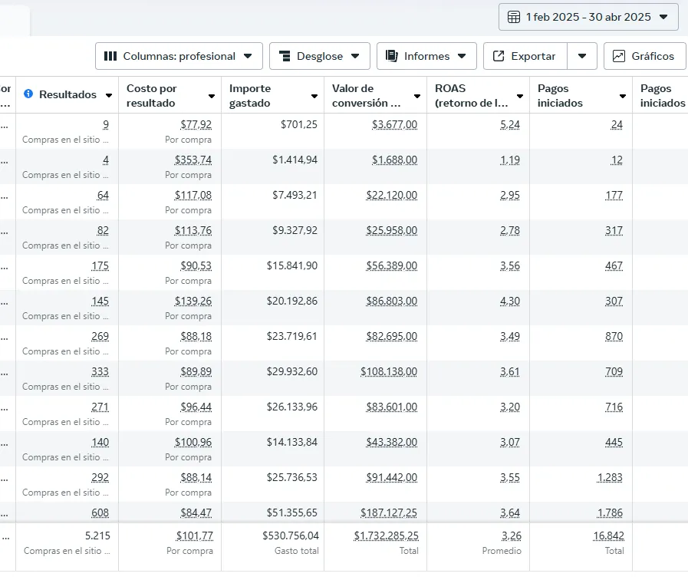Click results value 608
The image size is (688, 580).
point(100,513)
